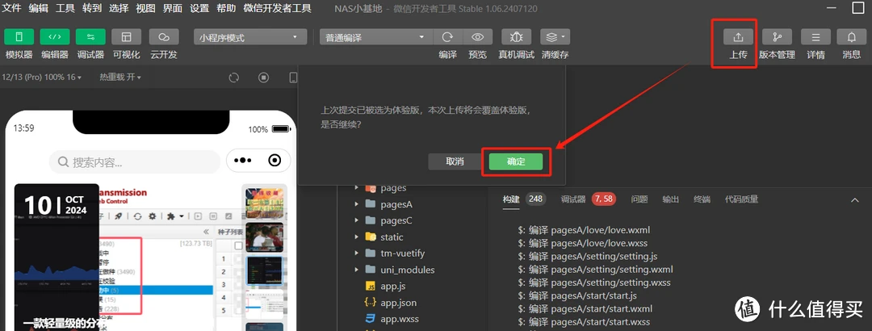Toggle the Debugger (调试器) panel
The width and height of the screenshot is (872, 331).
[90, 37]
